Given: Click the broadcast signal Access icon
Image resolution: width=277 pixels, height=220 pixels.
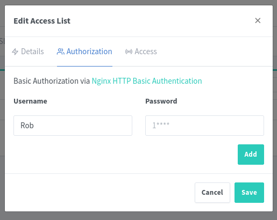Looking at the screenshot, I should 129,52.
